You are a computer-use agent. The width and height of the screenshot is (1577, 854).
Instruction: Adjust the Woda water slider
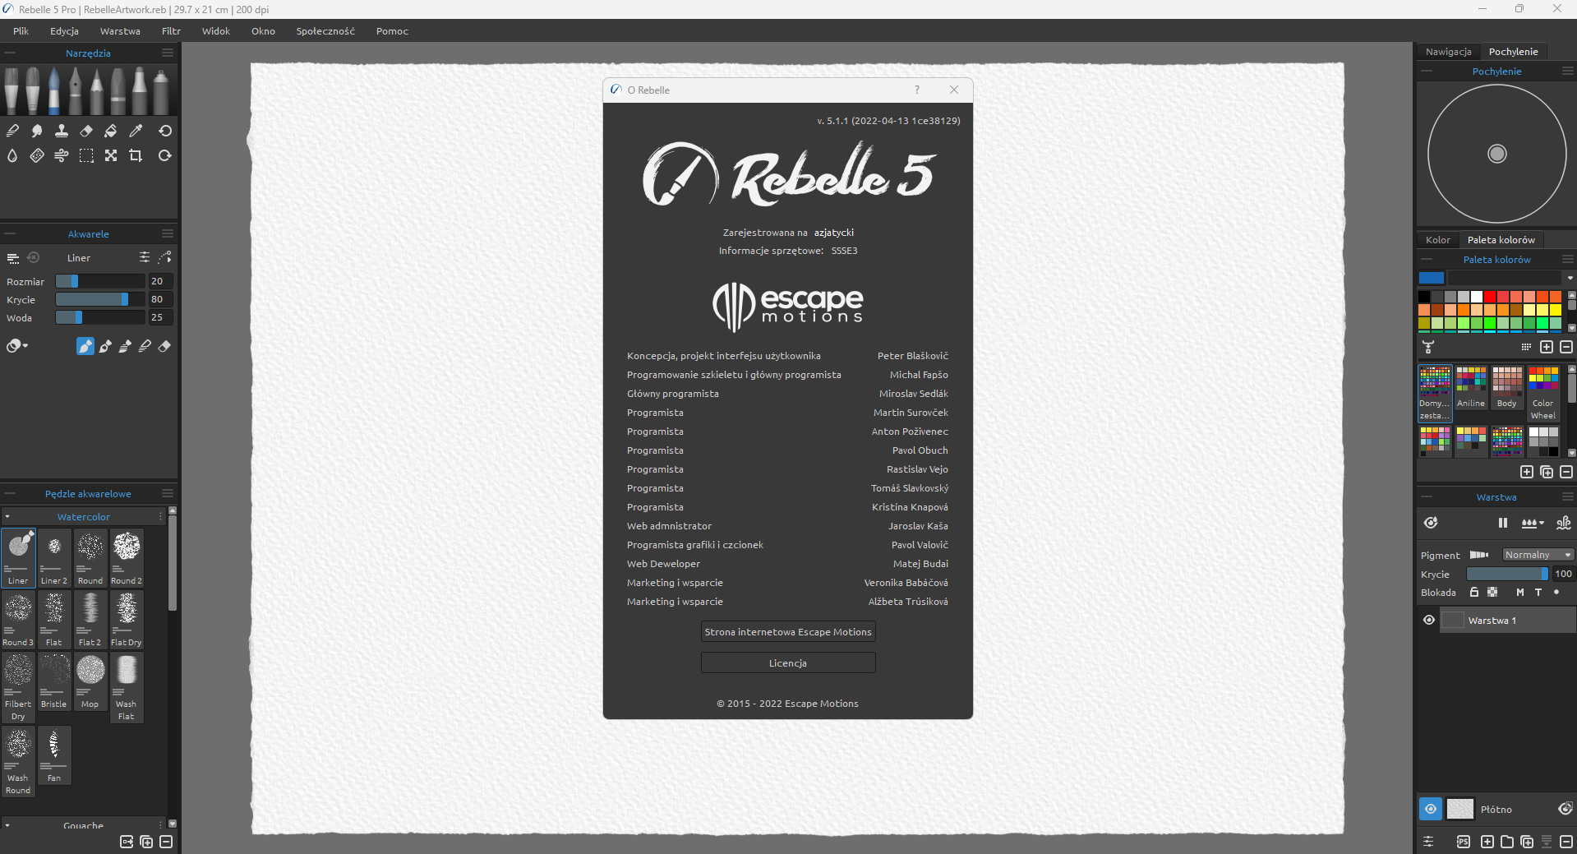pyautogui.click(x=100, y=317)
